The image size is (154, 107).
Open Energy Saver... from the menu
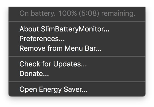[53, 90]
